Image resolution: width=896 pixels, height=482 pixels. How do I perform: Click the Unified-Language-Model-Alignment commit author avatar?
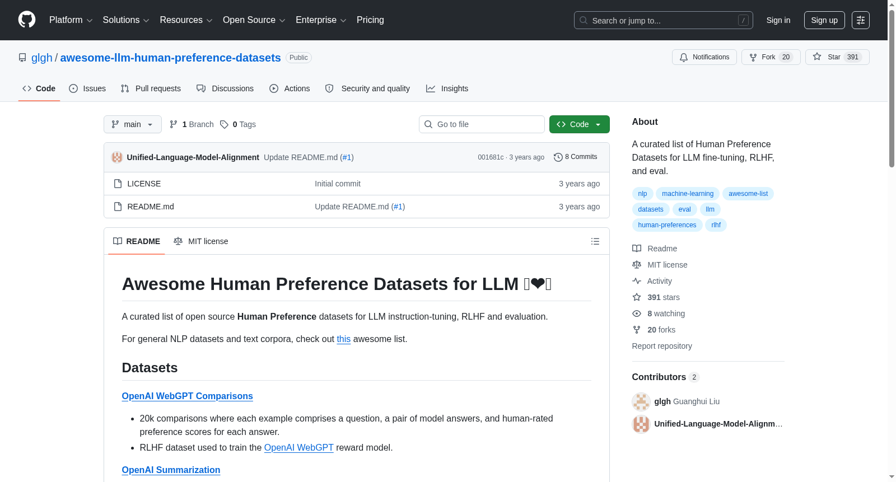pos(117,157)
